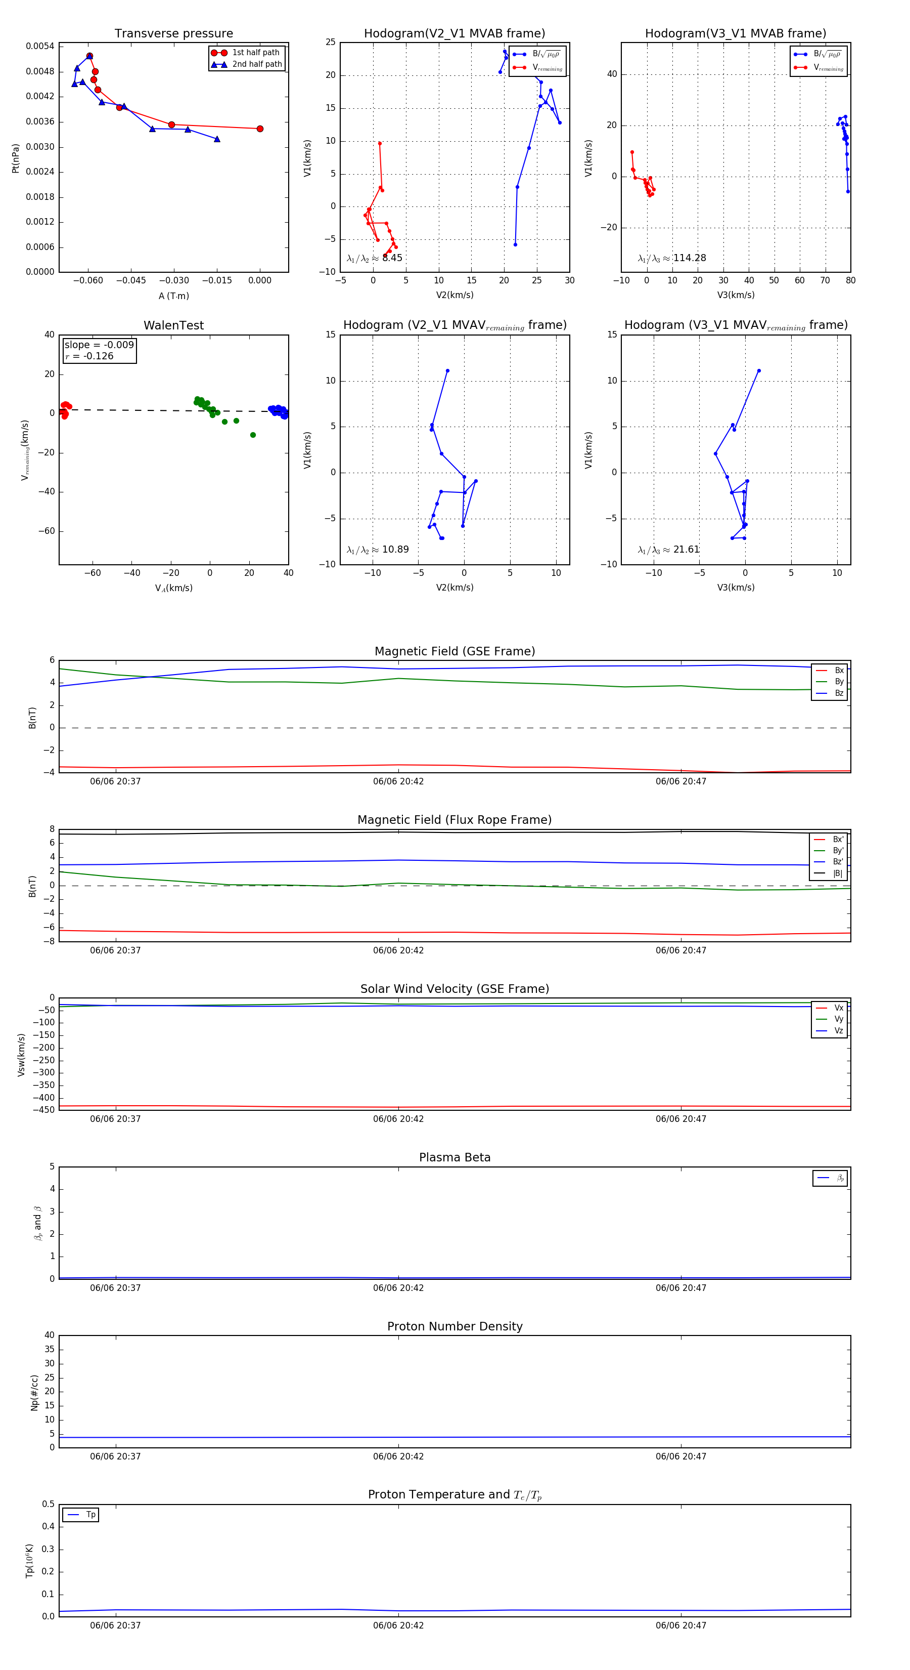The height and width of the screenshot is (1670, 910).
Task: Click the "Hodogram (V2_V1 MVAV remaining frame)" title
Action: (454, 325)
